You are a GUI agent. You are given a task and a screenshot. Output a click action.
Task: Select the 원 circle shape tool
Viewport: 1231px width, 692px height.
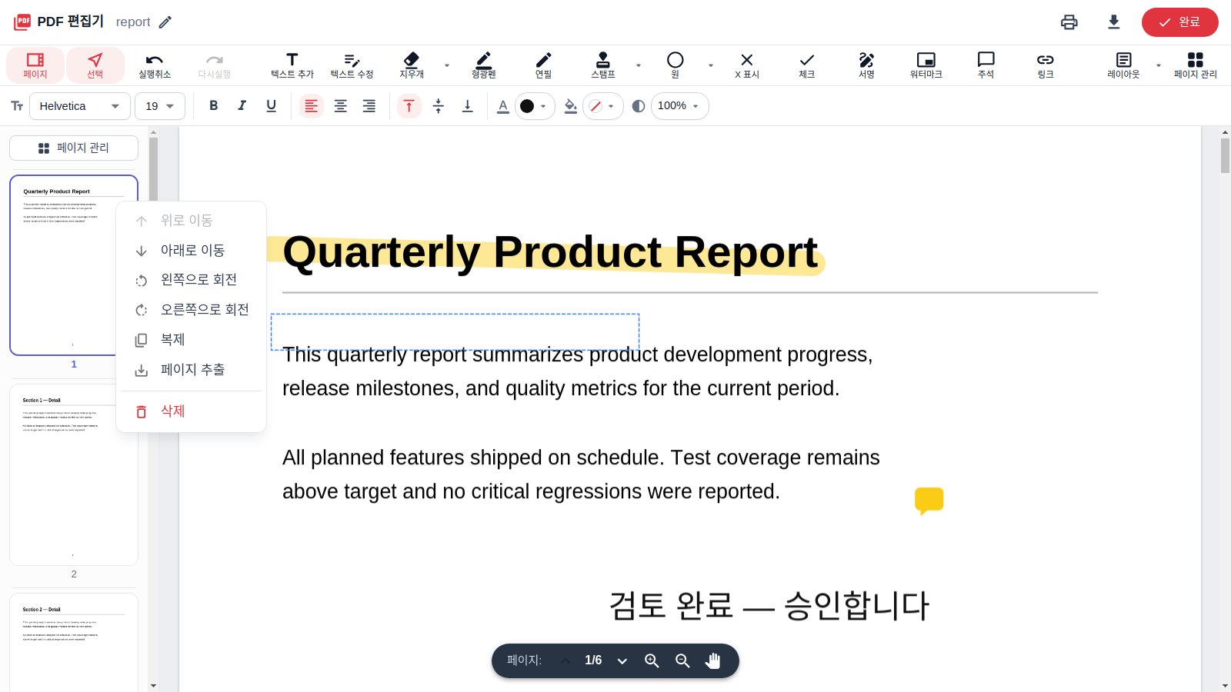[676, 65]
